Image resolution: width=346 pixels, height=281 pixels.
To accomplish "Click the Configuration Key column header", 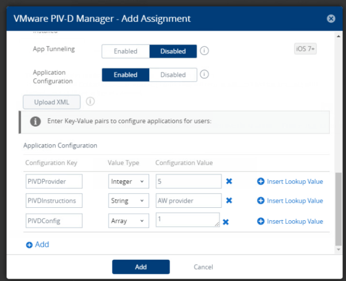I will click(x=51, y=163).
